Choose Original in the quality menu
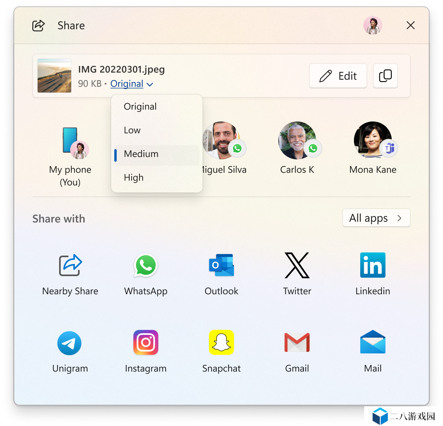 [x=157, y=106]
